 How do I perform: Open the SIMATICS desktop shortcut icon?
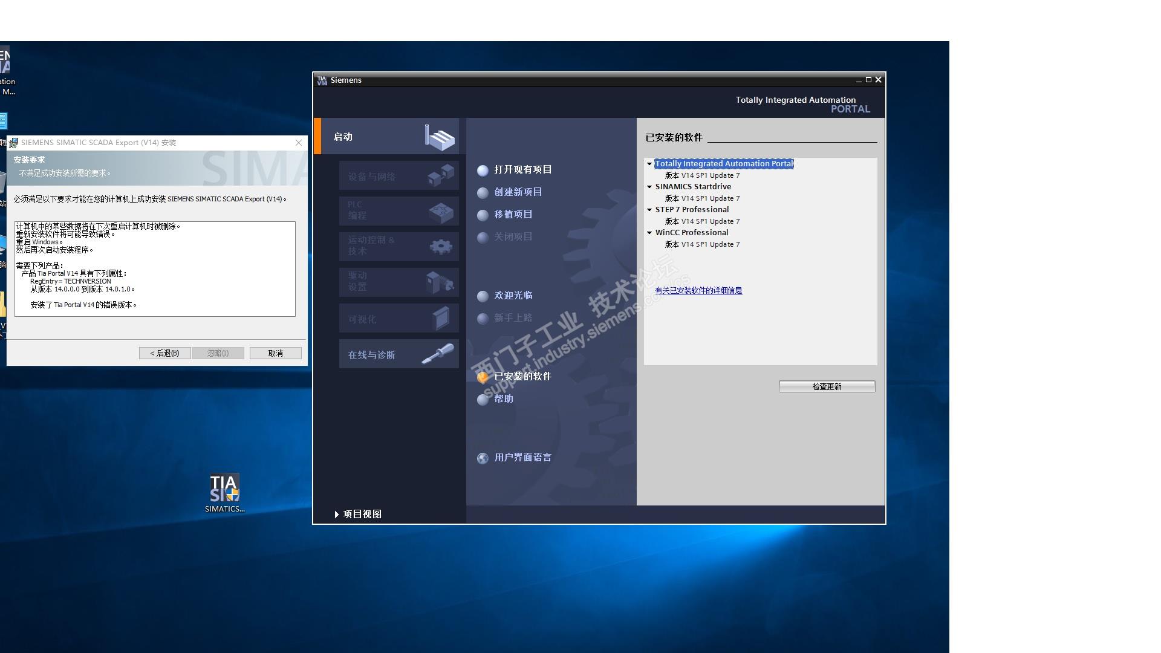click(224, 489)
